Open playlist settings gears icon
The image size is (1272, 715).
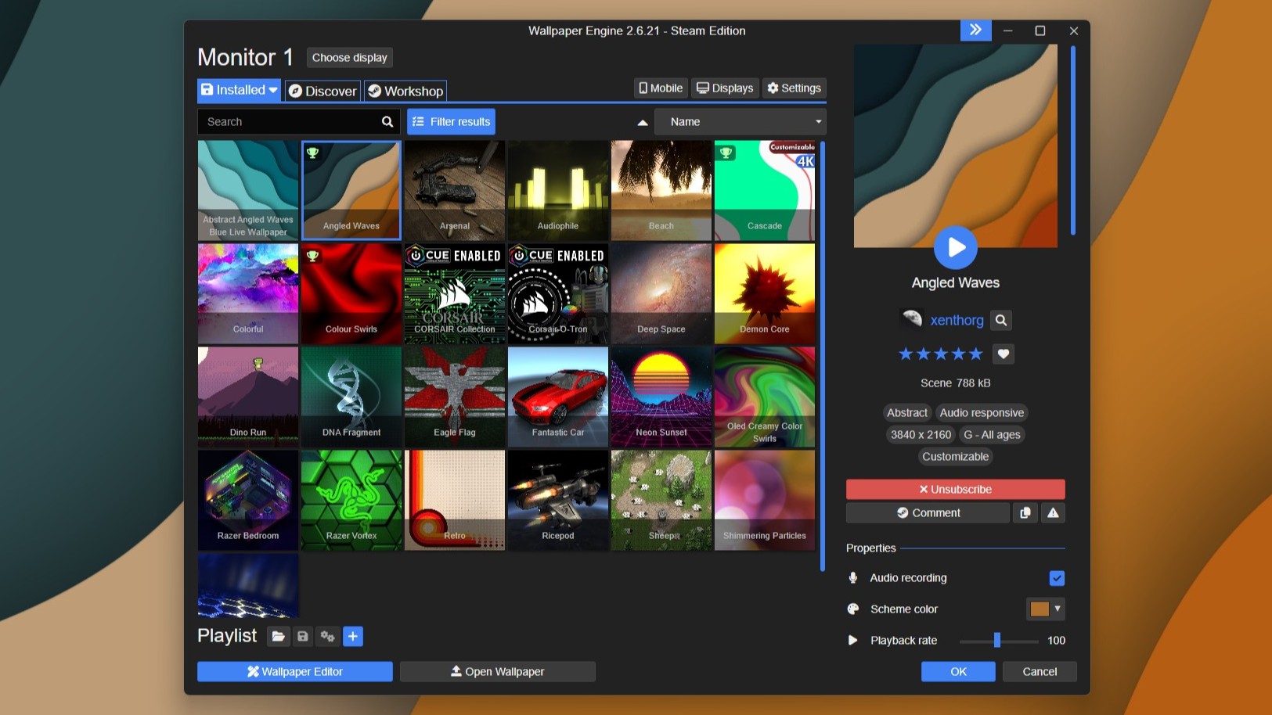(x=328, y=637)
